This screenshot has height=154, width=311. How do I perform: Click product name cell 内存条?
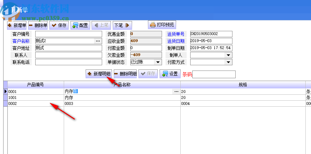pyautogui.click(x=118, y=92)
